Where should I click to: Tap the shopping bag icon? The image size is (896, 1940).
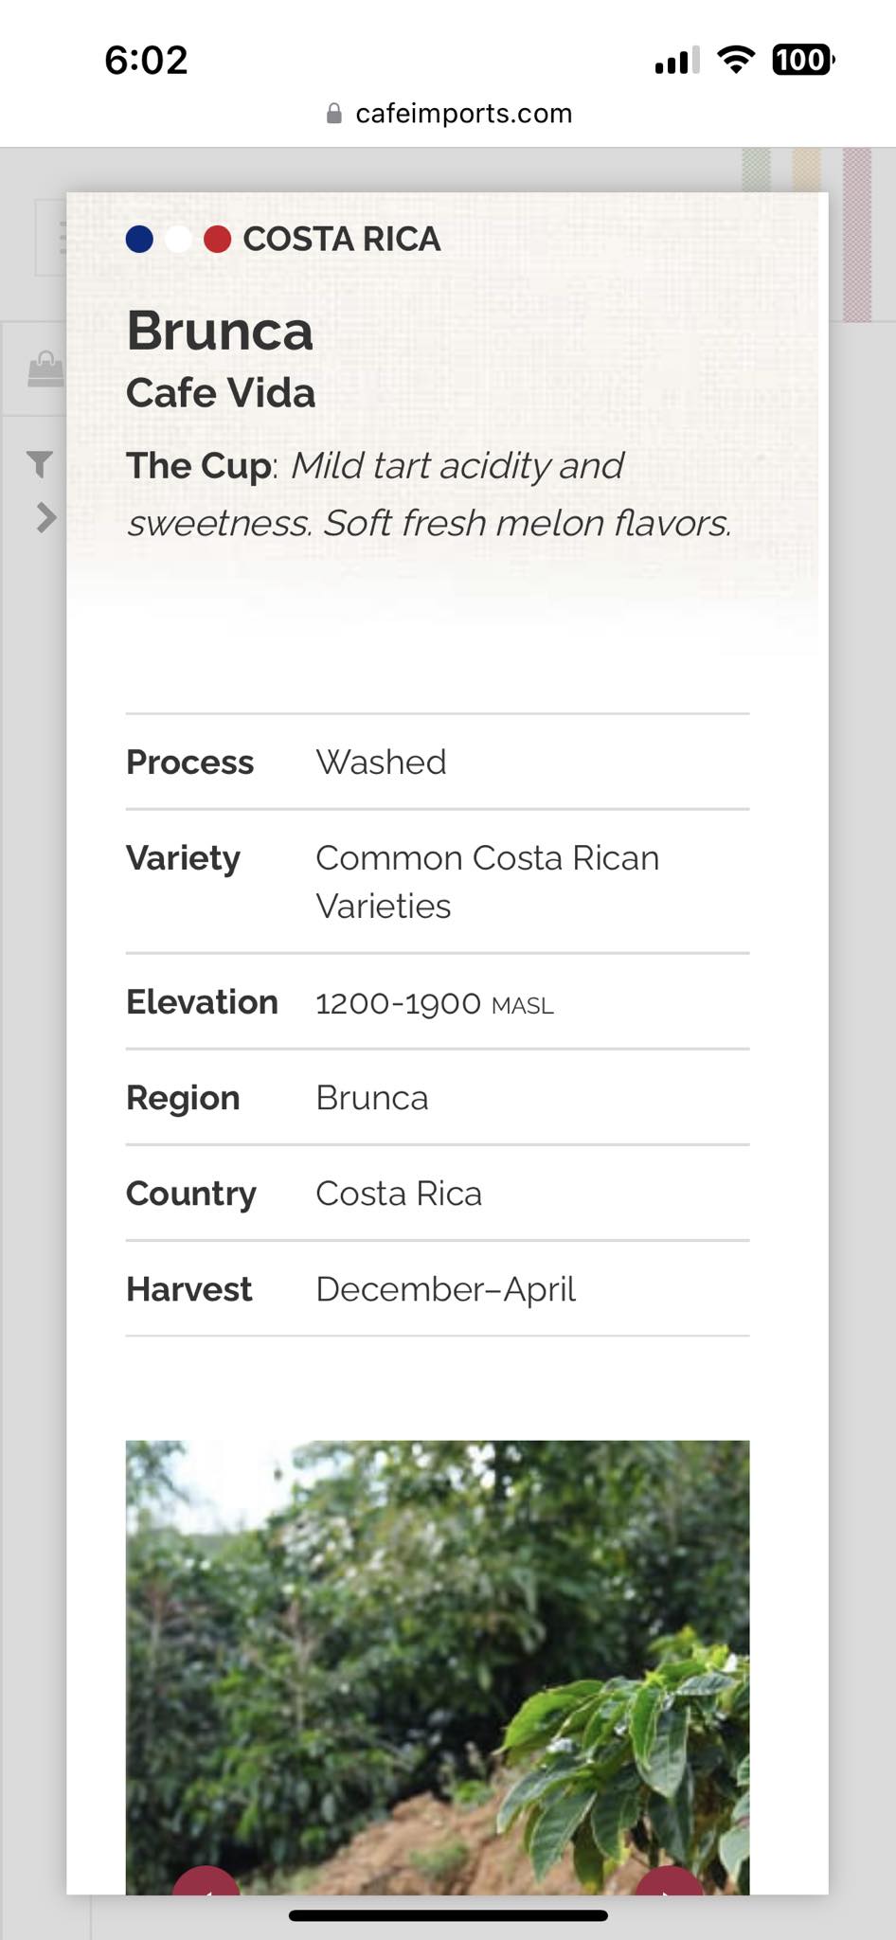(x=45, y=369)
